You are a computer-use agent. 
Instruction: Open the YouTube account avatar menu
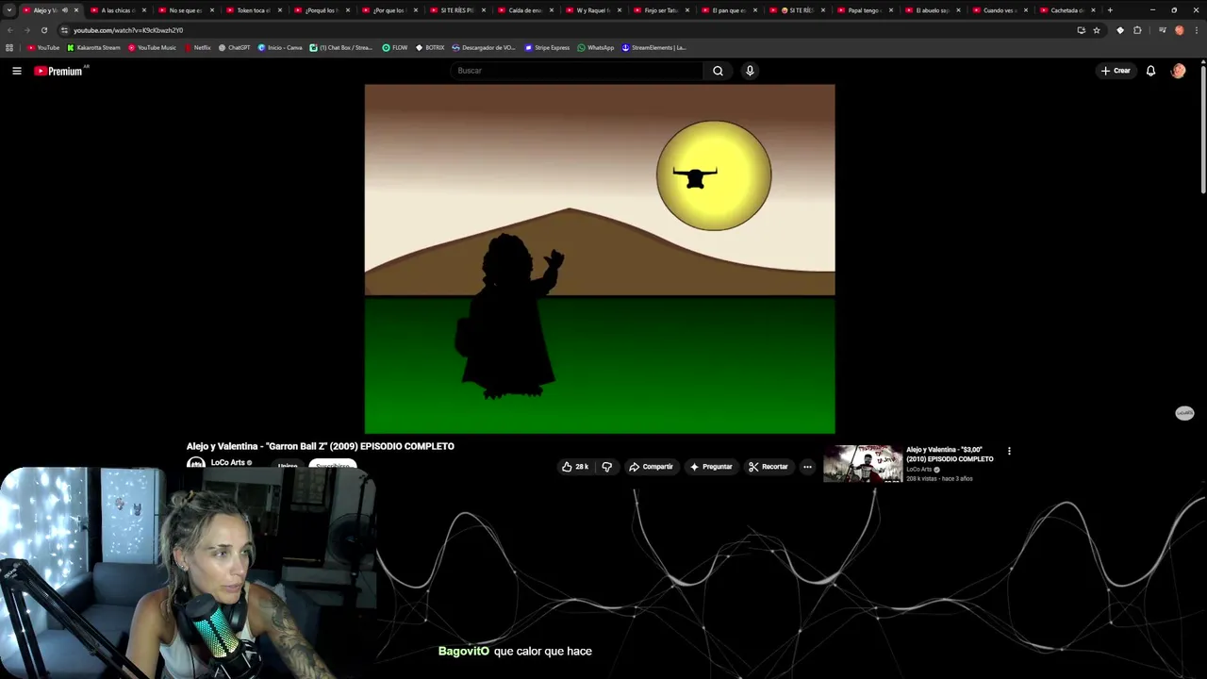click(x=1178, y=71)
